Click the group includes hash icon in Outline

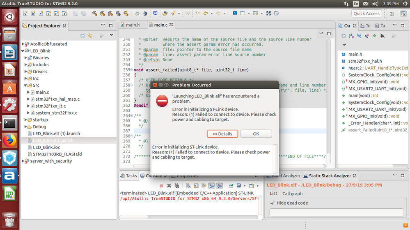tap(382, 36)
